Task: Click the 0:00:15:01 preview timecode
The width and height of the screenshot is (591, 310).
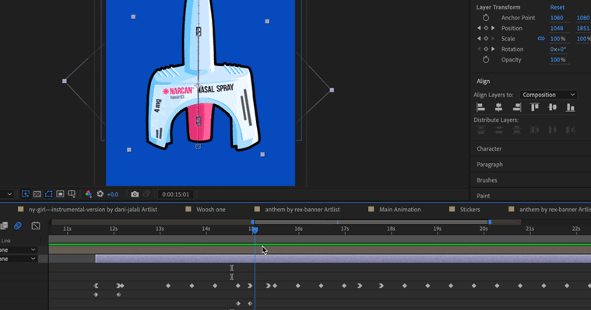Action: [x=175, y=194]
